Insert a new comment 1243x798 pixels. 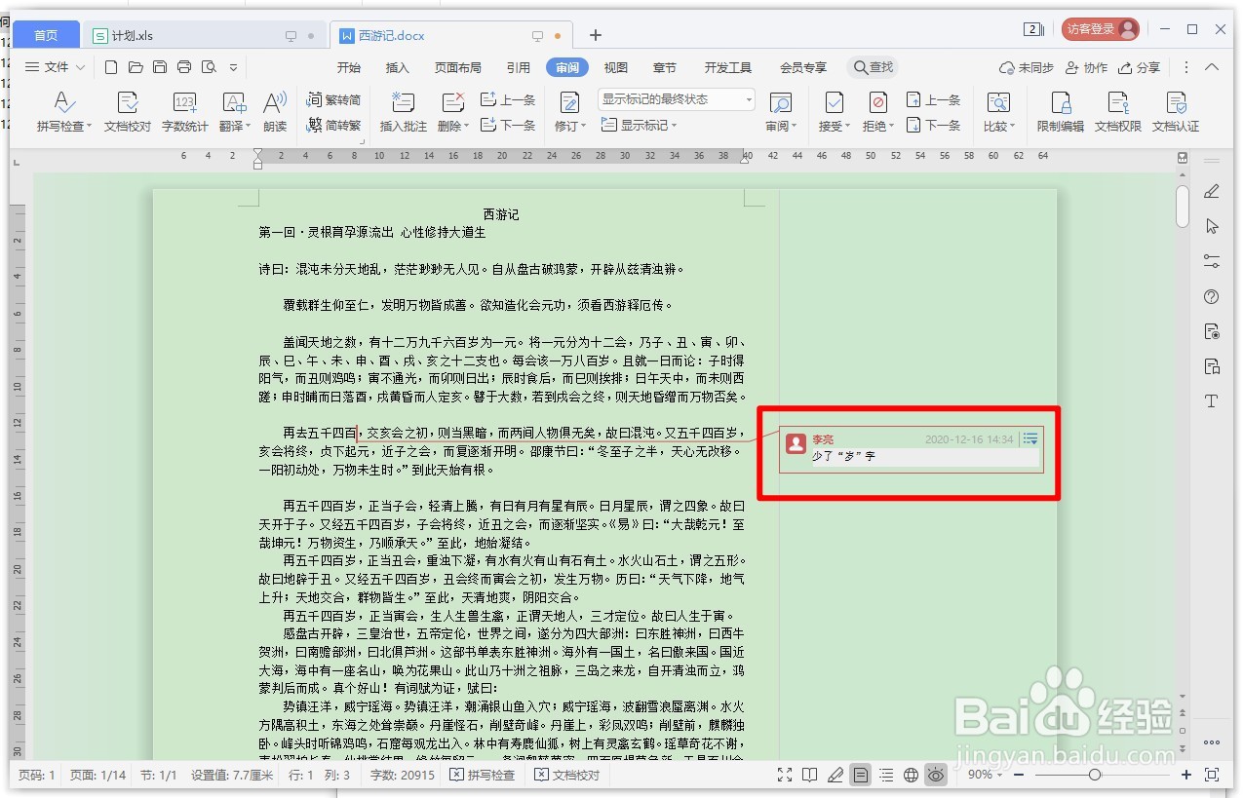pos(405,111)
